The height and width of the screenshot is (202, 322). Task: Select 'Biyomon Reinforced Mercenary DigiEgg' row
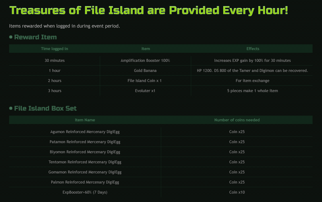[161, 152]
